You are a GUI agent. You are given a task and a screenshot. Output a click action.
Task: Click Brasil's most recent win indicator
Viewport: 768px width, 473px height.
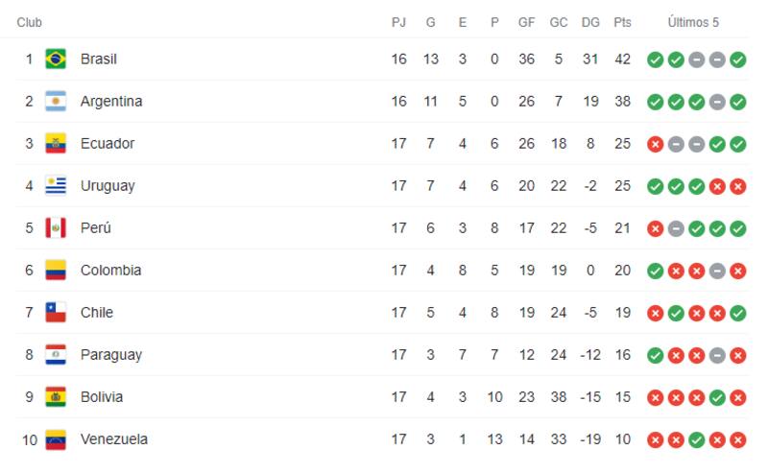pyautogui.click(x=738, y=59)
